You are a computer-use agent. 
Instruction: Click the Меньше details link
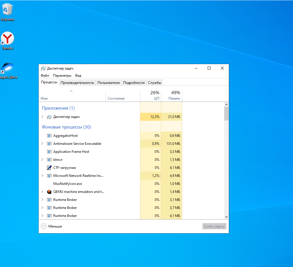[55, 226]
